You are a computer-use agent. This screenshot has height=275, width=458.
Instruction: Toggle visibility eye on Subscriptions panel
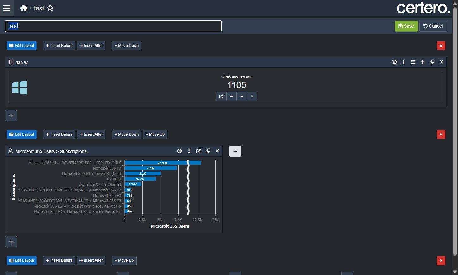(179, 151)
